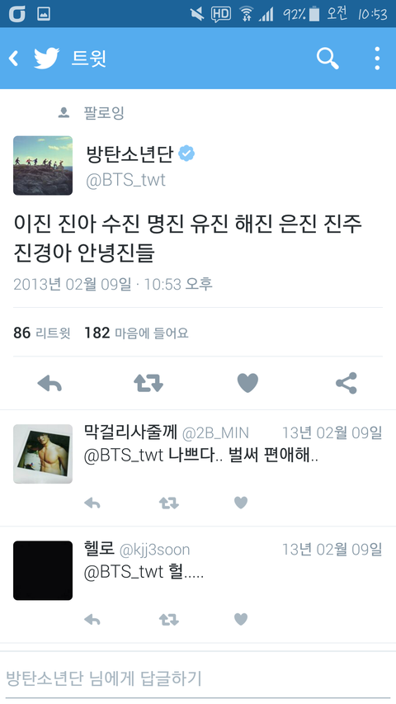This screenshot has width=396, height=704.
Task: Open the three-dot overflow menu
Action: (x=377, y=59)
